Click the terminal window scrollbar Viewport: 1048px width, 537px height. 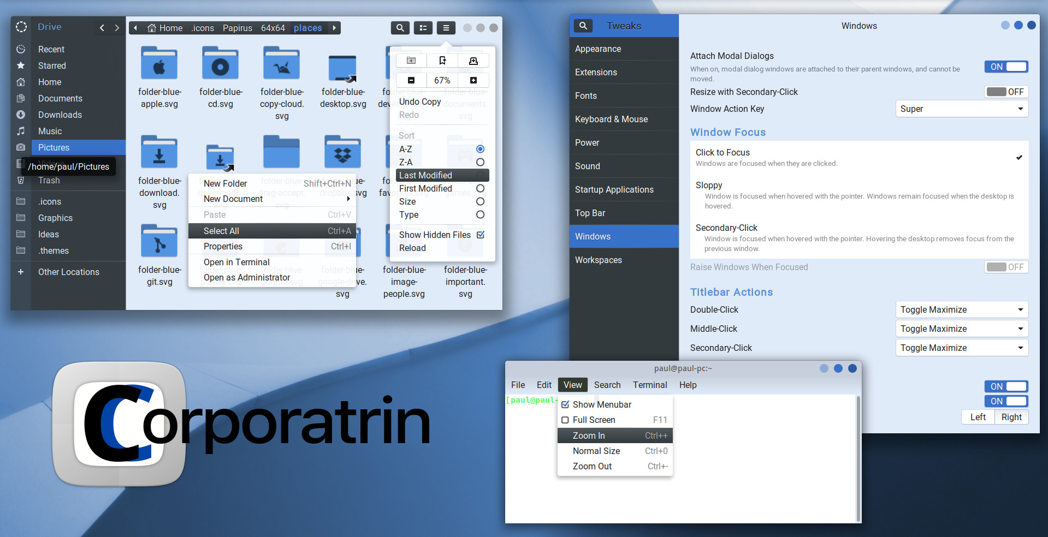point(858,458)
